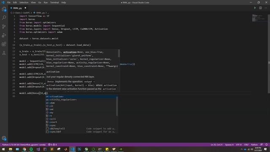Place cursor on line 1 import tensorflow
This screenshot has height=152, width=270.
pos(34,16)
